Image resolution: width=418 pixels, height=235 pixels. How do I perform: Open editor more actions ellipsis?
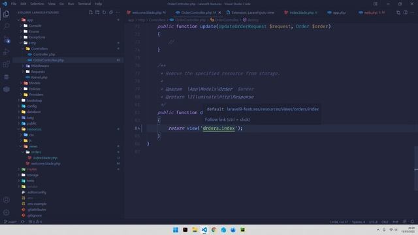point(412,12)
